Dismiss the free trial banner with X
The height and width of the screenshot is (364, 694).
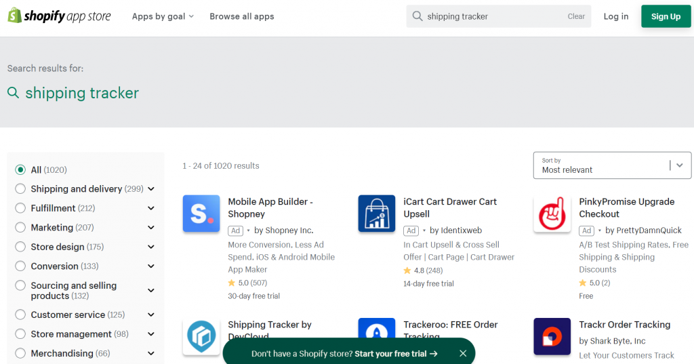pos(463,353)
